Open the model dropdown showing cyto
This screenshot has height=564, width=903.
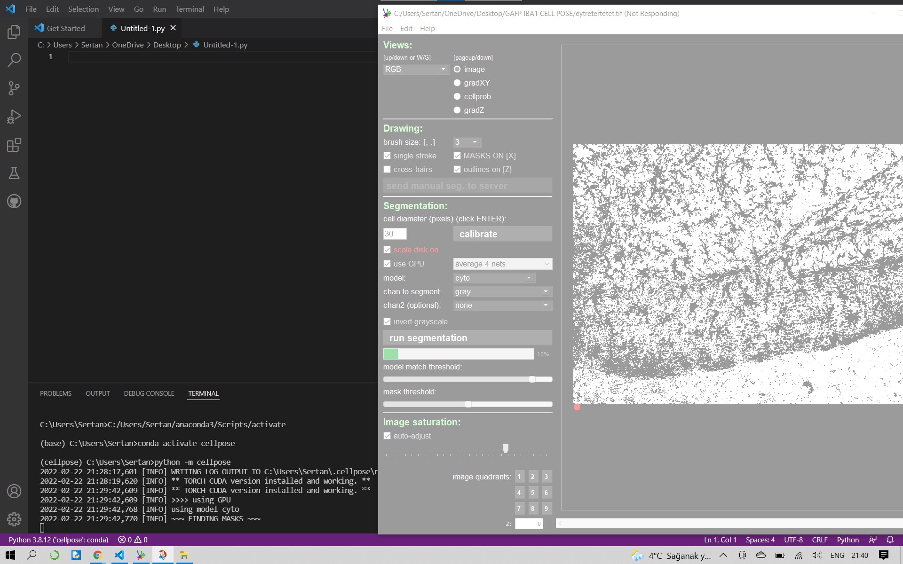coord(493,278)
